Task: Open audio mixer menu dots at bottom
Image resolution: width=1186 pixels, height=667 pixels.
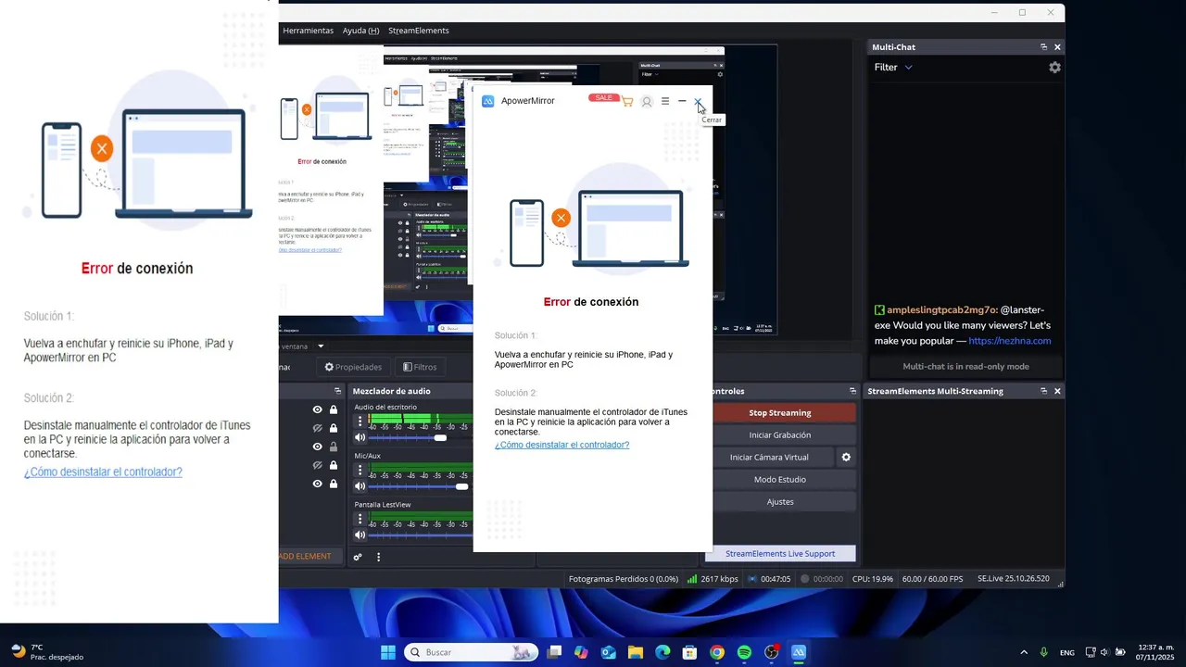Action: (378, 557)
